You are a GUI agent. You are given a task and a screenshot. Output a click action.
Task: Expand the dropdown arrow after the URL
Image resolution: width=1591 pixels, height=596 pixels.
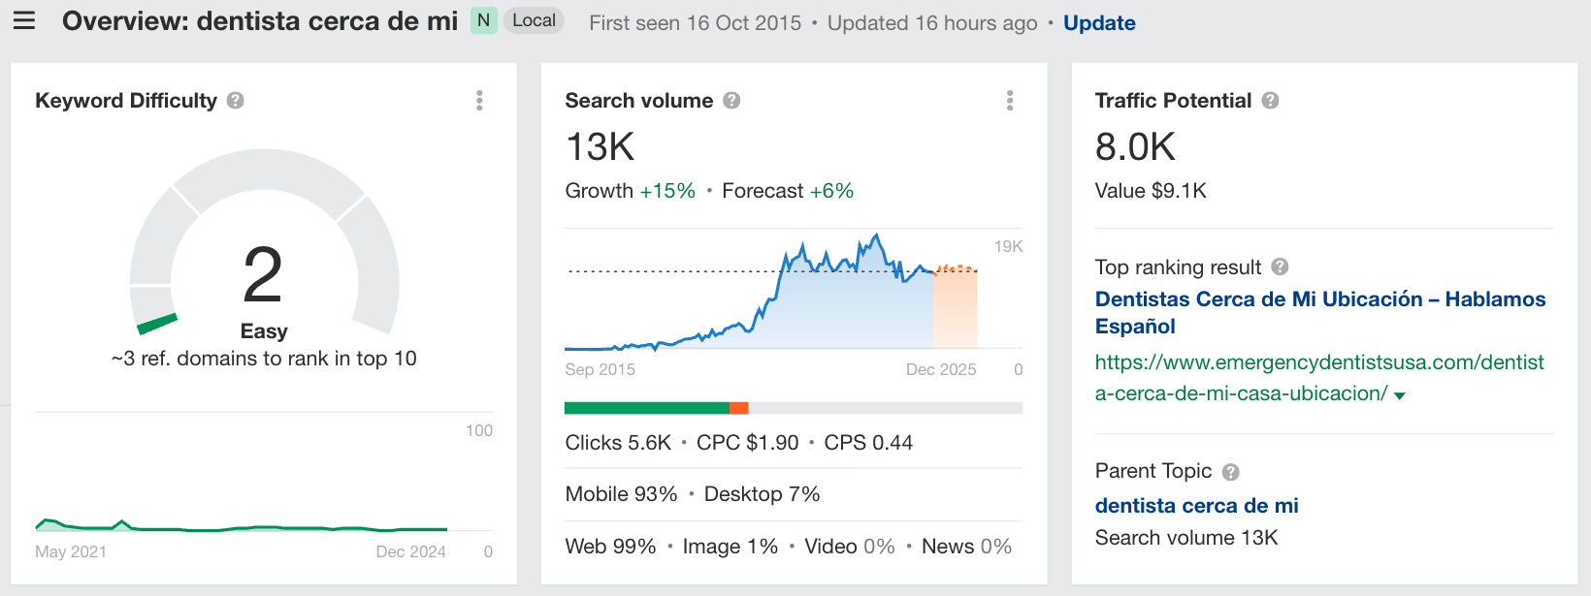[1400, 395]
